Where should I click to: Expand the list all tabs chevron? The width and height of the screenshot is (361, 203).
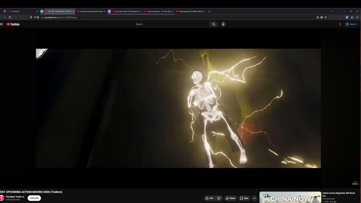tap(333, 11)
